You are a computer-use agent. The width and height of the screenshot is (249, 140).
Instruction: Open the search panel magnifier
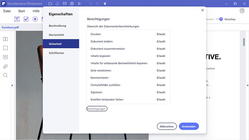point(5,75)
